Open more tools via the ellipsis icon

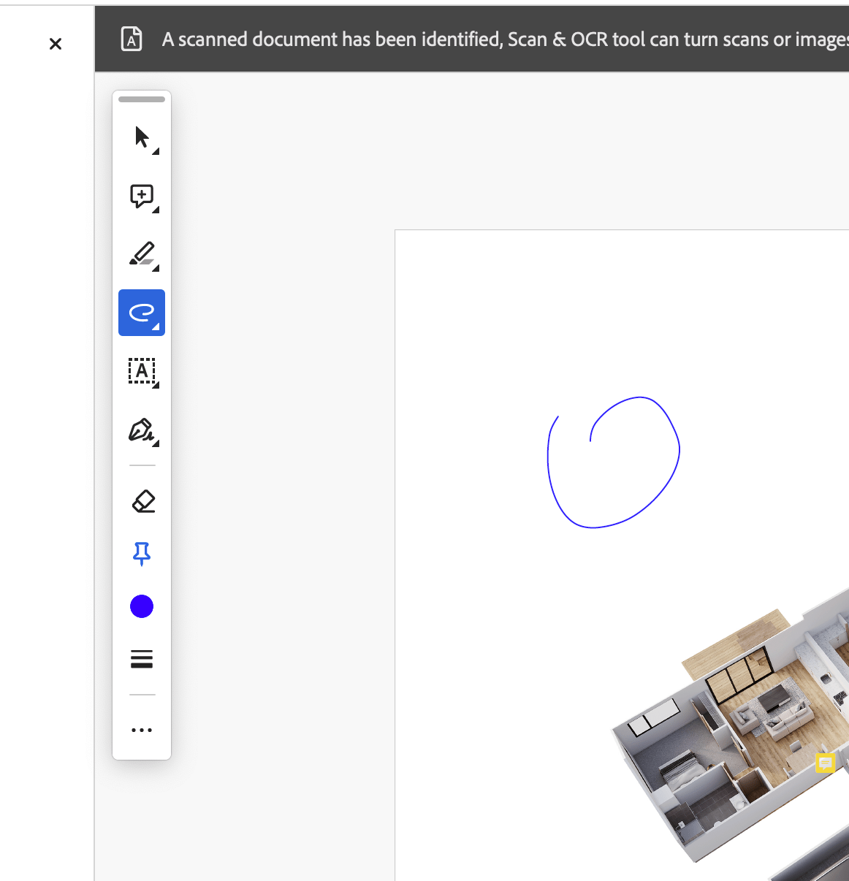tap(141, 729)
